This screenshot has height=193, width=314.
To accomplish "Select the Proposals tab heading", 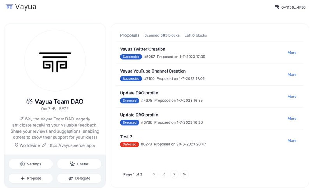I will point(130,35).
